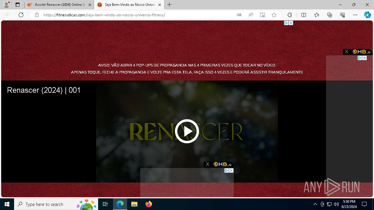This screenshot has height=210, width=374.
Task: Open the tab actions menu icon
Action: coord(18,5)
